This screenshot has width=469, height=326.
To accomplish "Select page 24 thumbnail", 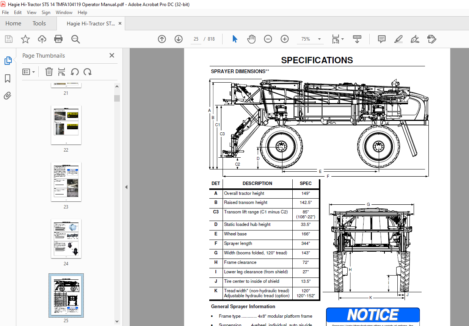I will tap(66, 239).
